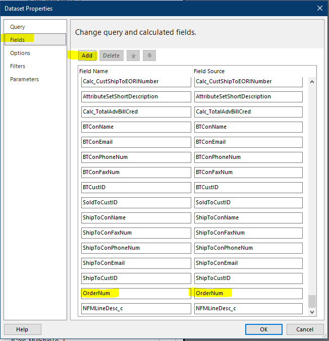Edit the ShipToConEmail field source box
329x341 pixels.
(248, 263)
